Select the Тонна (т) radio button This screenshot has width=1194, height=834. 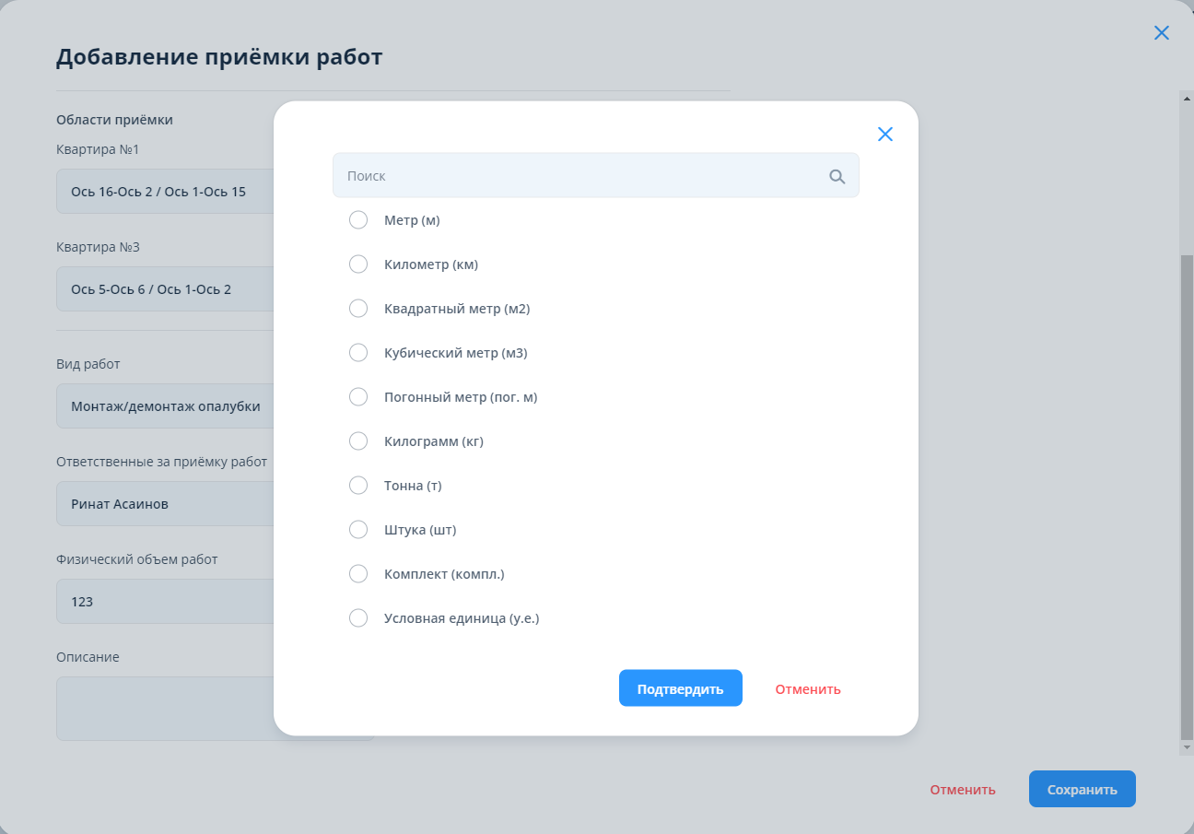358,486
